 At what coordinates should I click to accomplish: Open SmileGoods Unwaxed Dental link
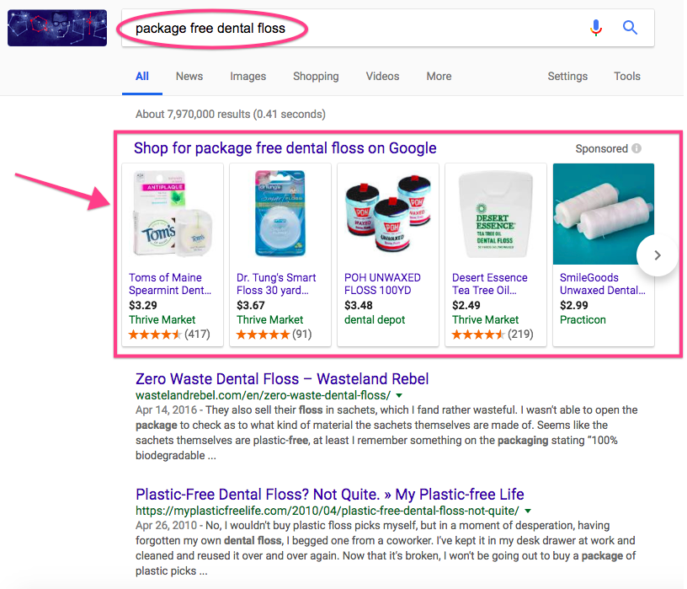click(603, 284)
